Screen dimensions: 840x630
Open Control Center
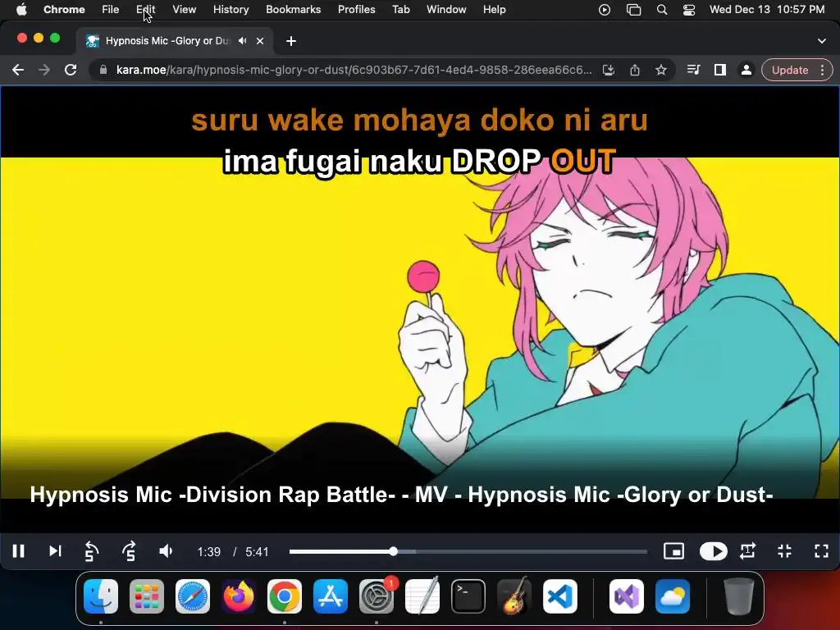coord(689,10)
